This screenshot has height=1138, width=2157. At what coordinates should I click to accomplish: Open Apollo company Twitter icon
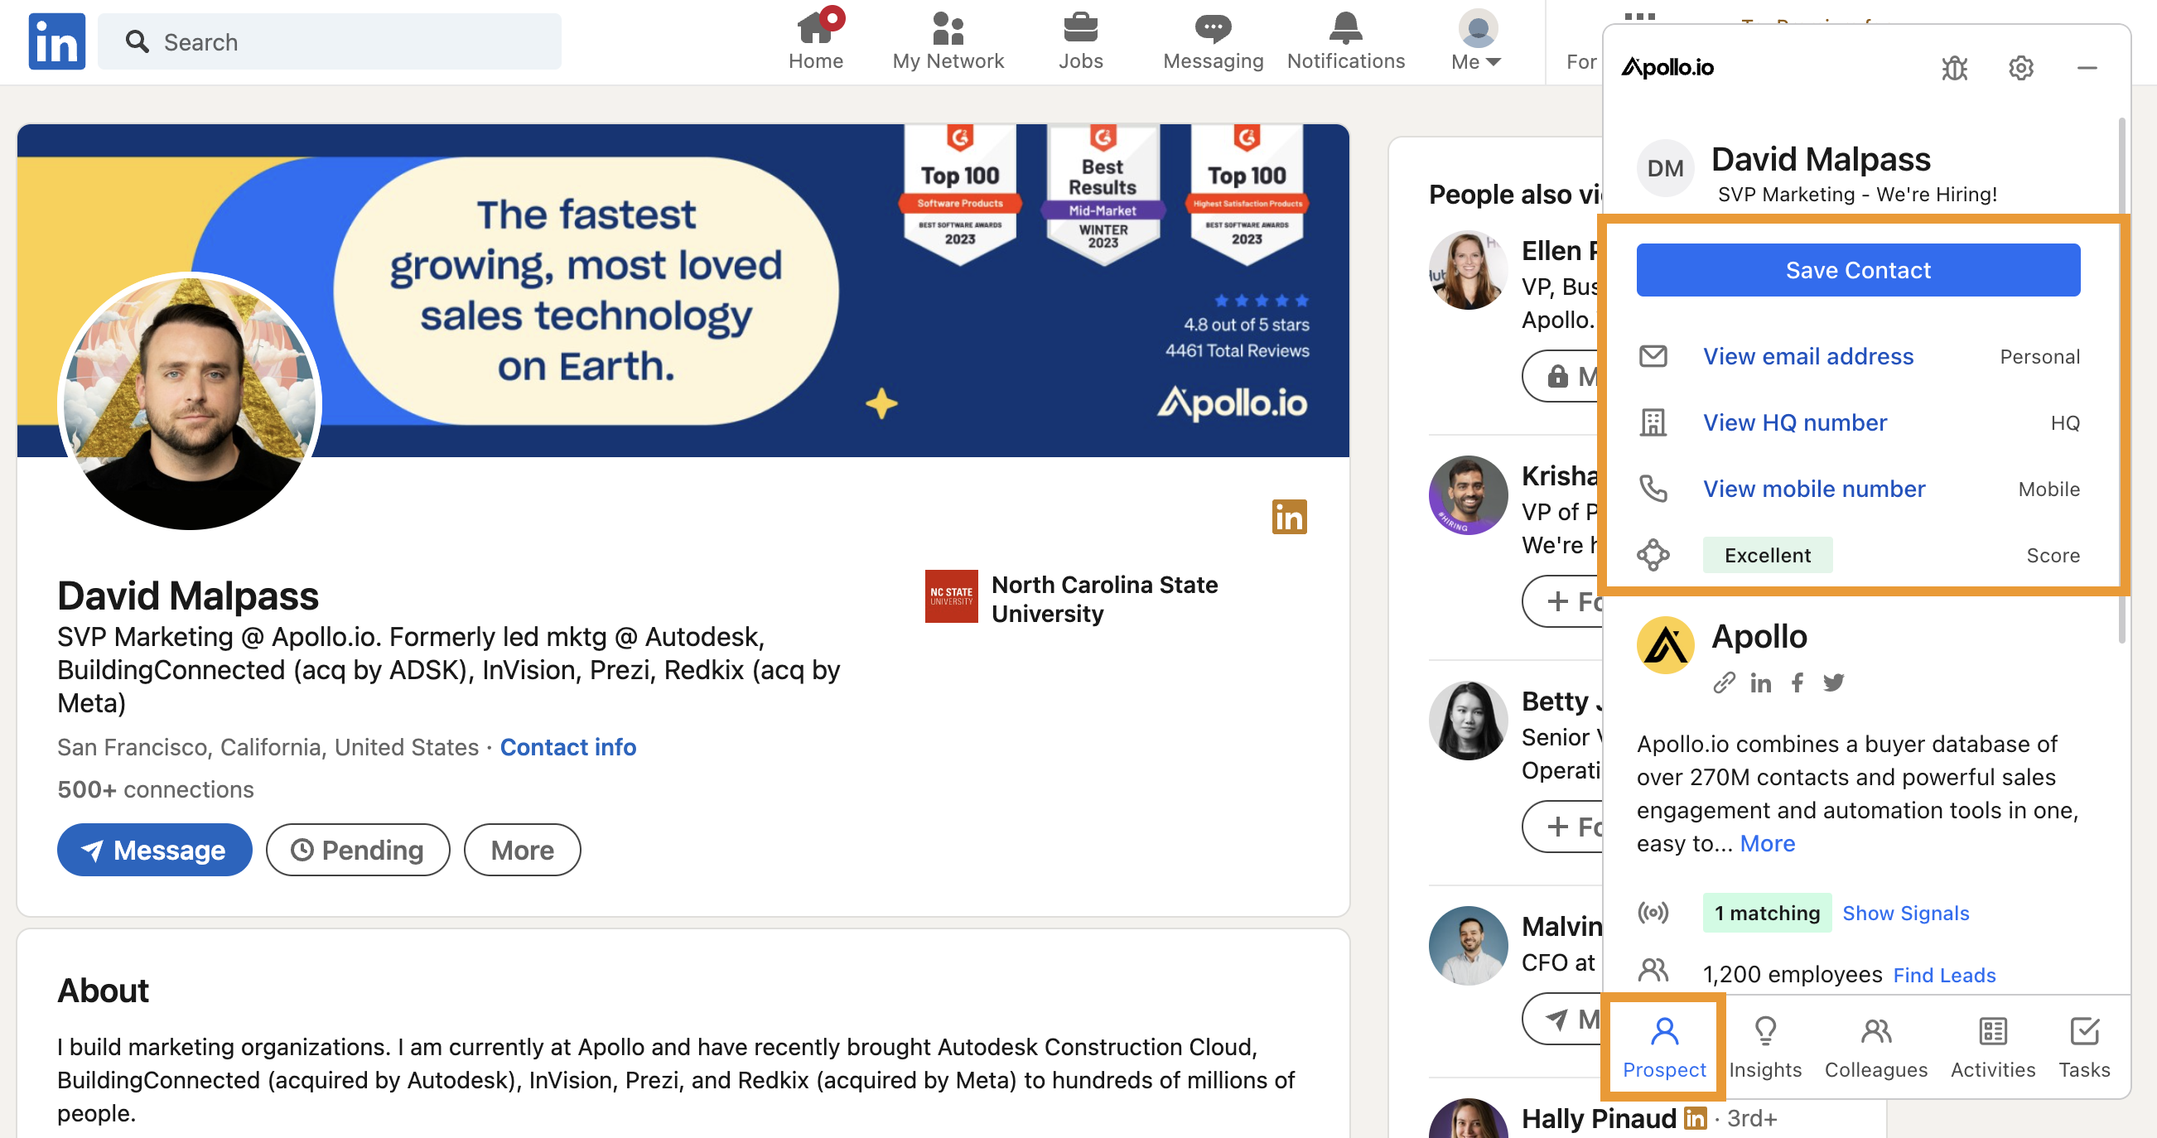point(1833,682)
